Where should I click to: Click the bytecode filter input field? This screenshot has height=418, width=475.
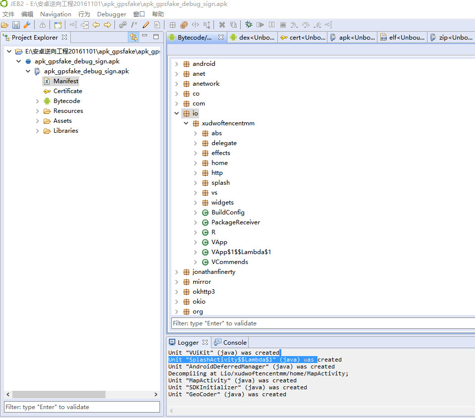click(322, 323)
